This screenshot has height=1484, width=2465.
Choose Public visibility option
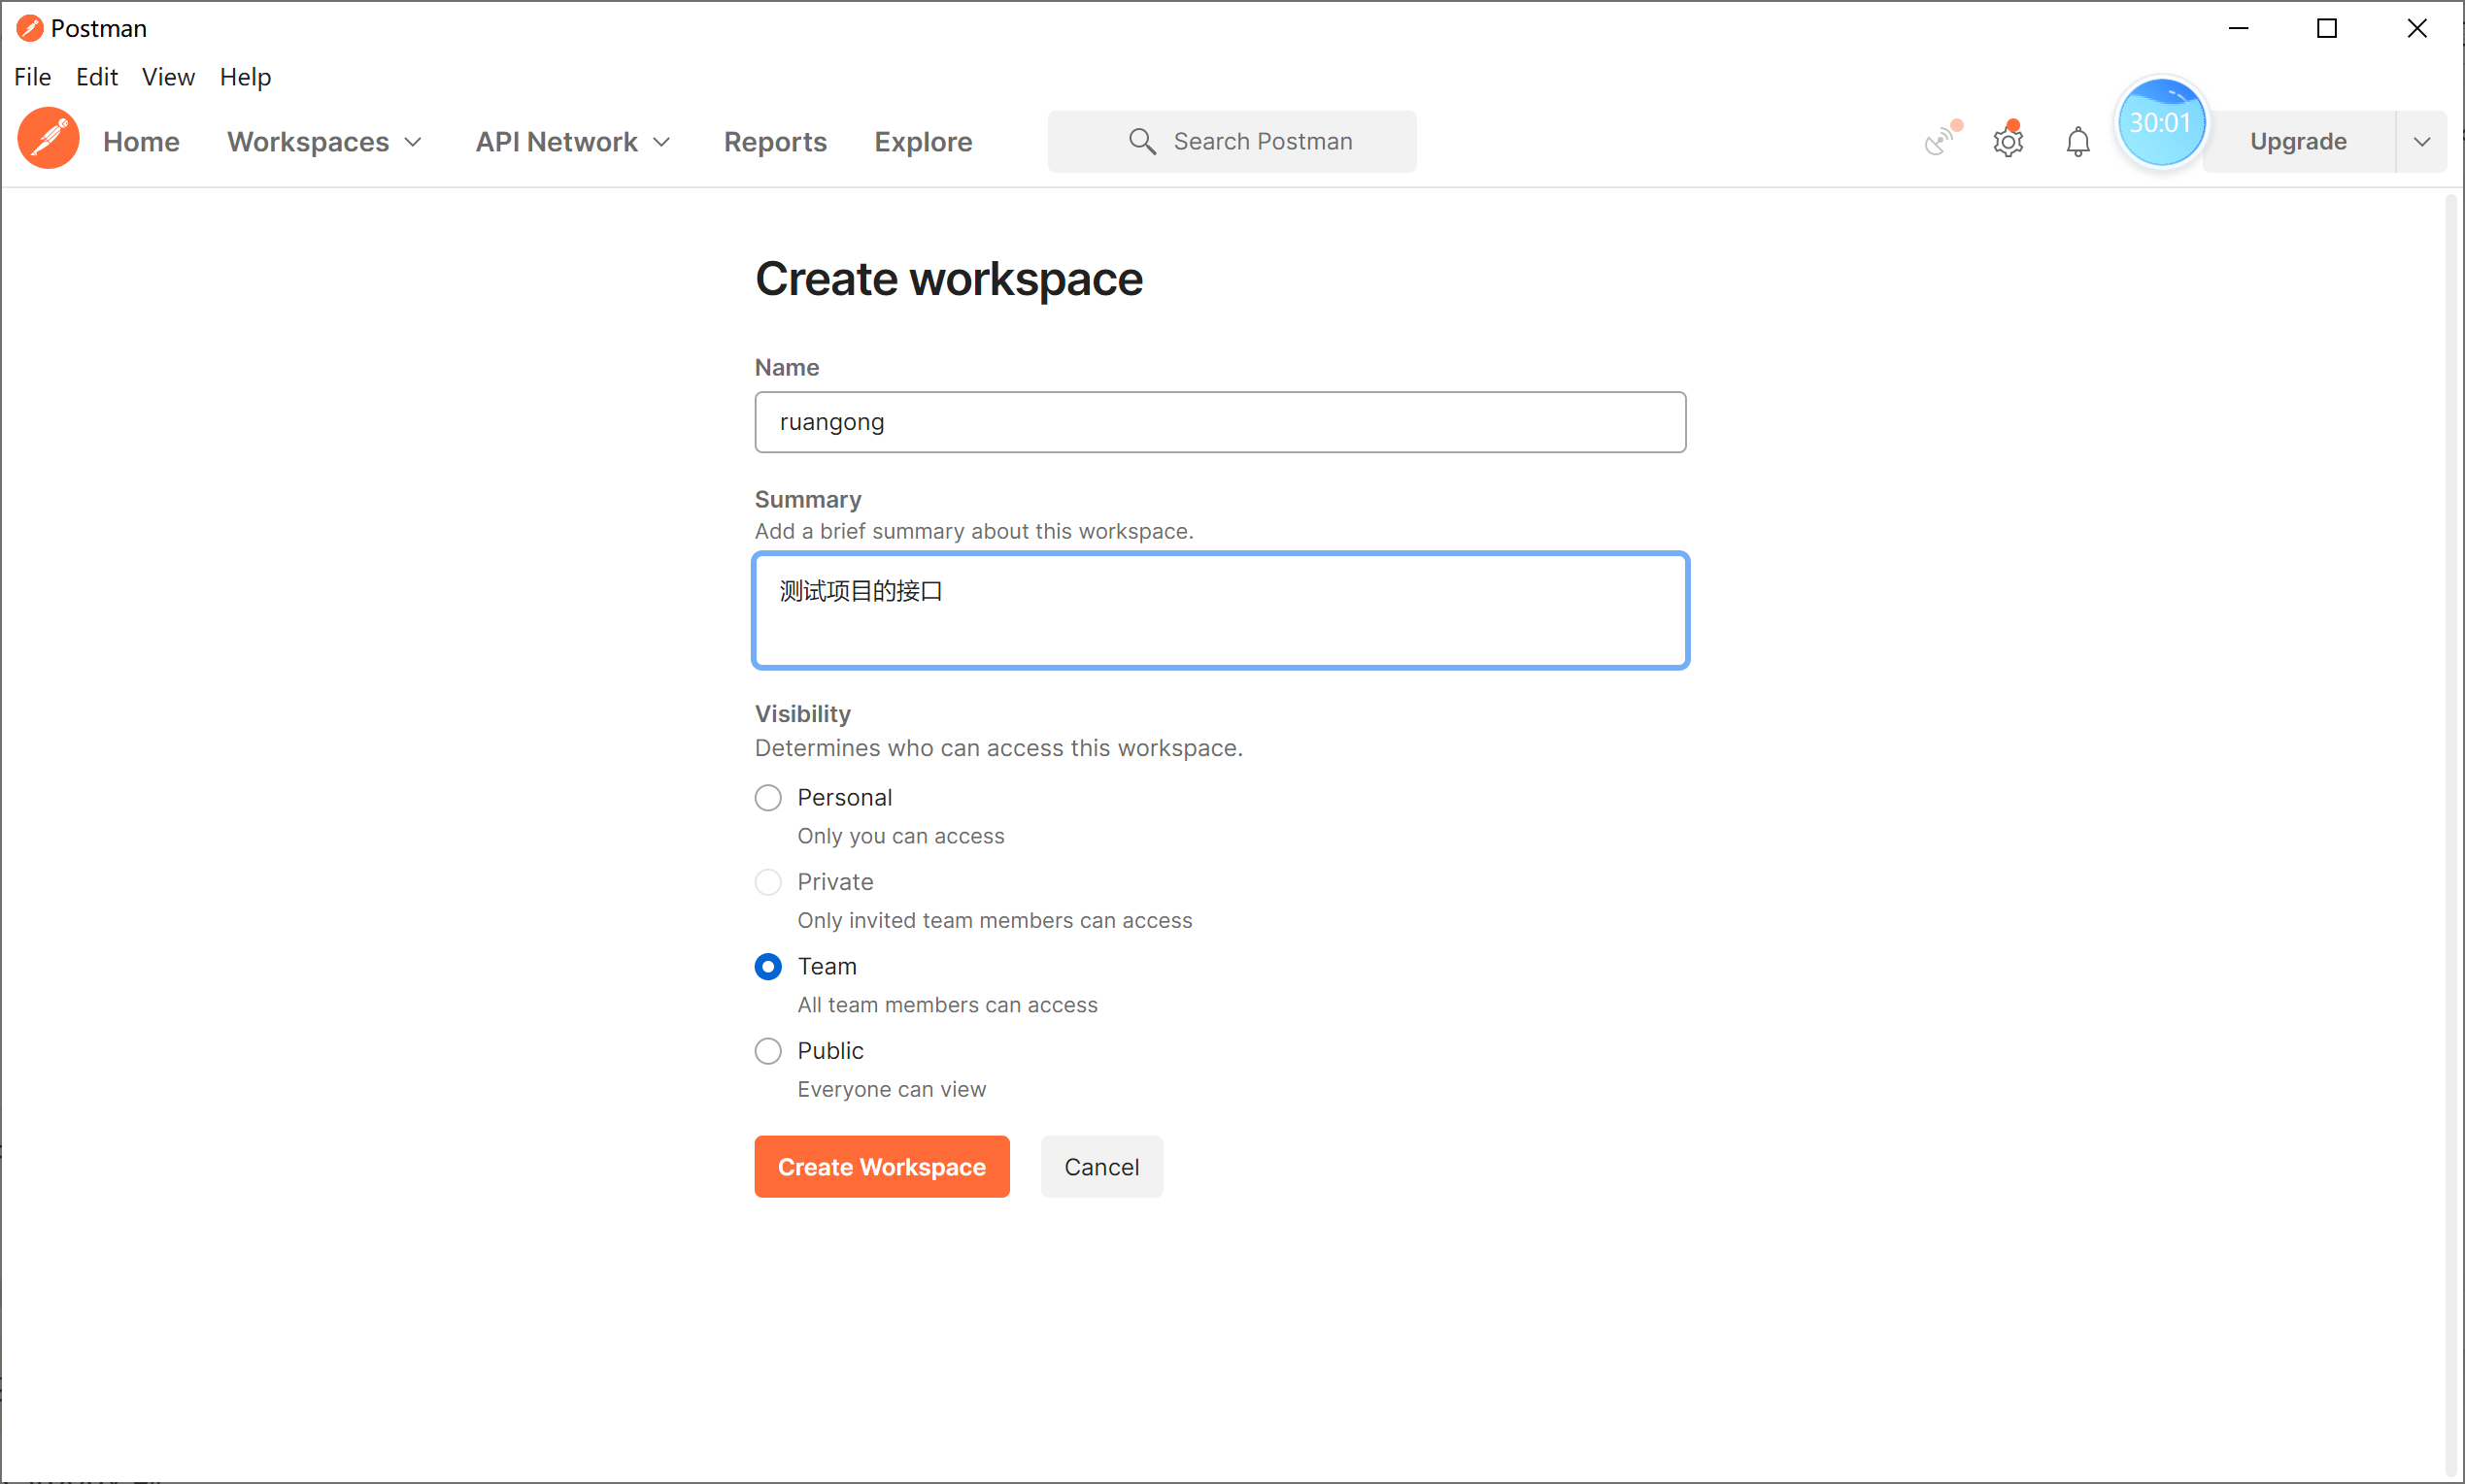tap(767, 1051)
